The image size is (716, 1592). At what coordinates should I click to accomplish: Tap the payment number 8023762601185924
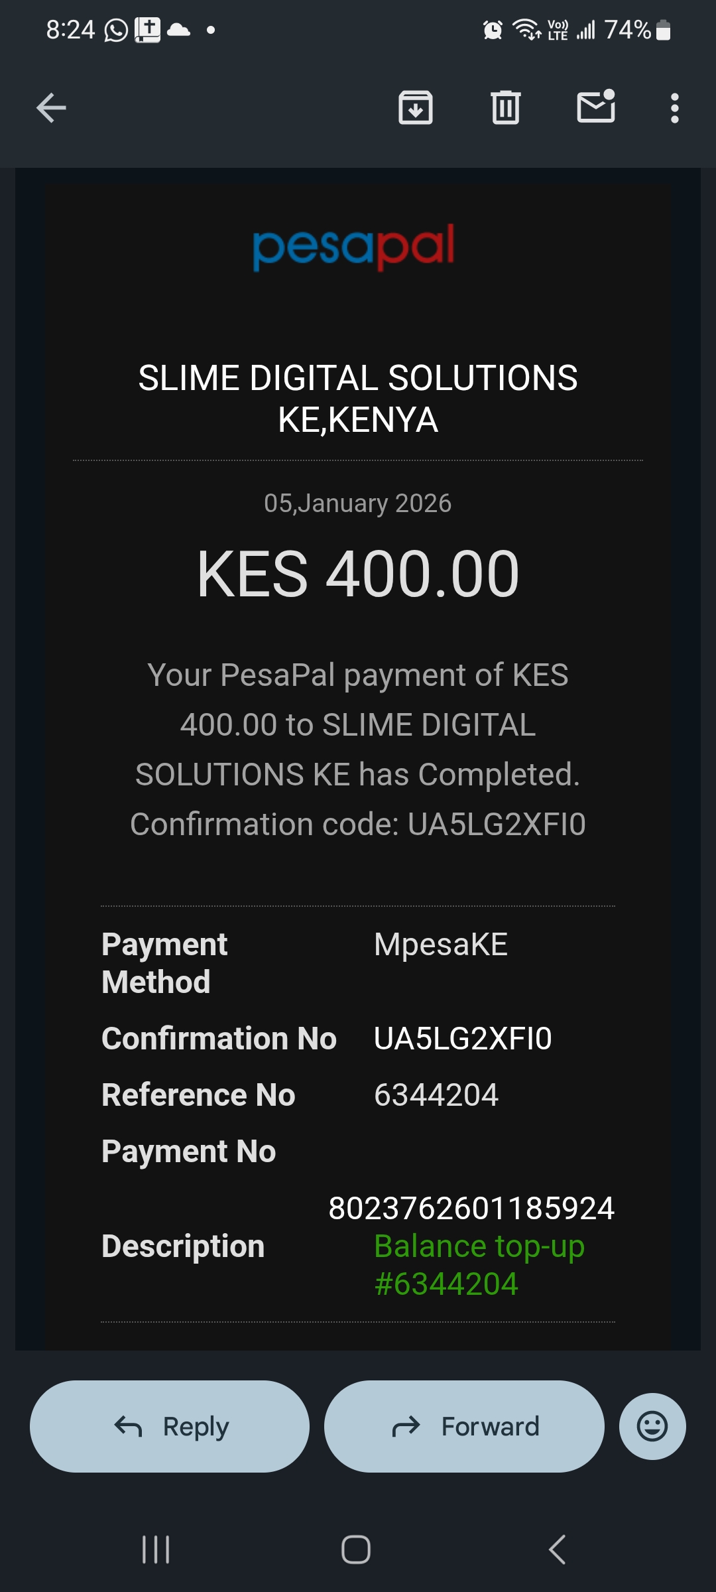pyautogui.click(x=471, y=1209)
